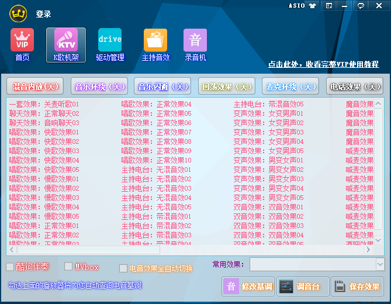The image size is (391, 304).
Task: Click the shirt skin icon in title bar
Action: [x=313, y=6]
